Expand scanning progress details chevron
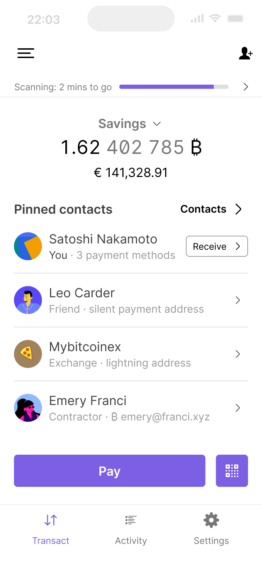Image resolution: width=262 pixels, height=568 pixels. (246, 87)
